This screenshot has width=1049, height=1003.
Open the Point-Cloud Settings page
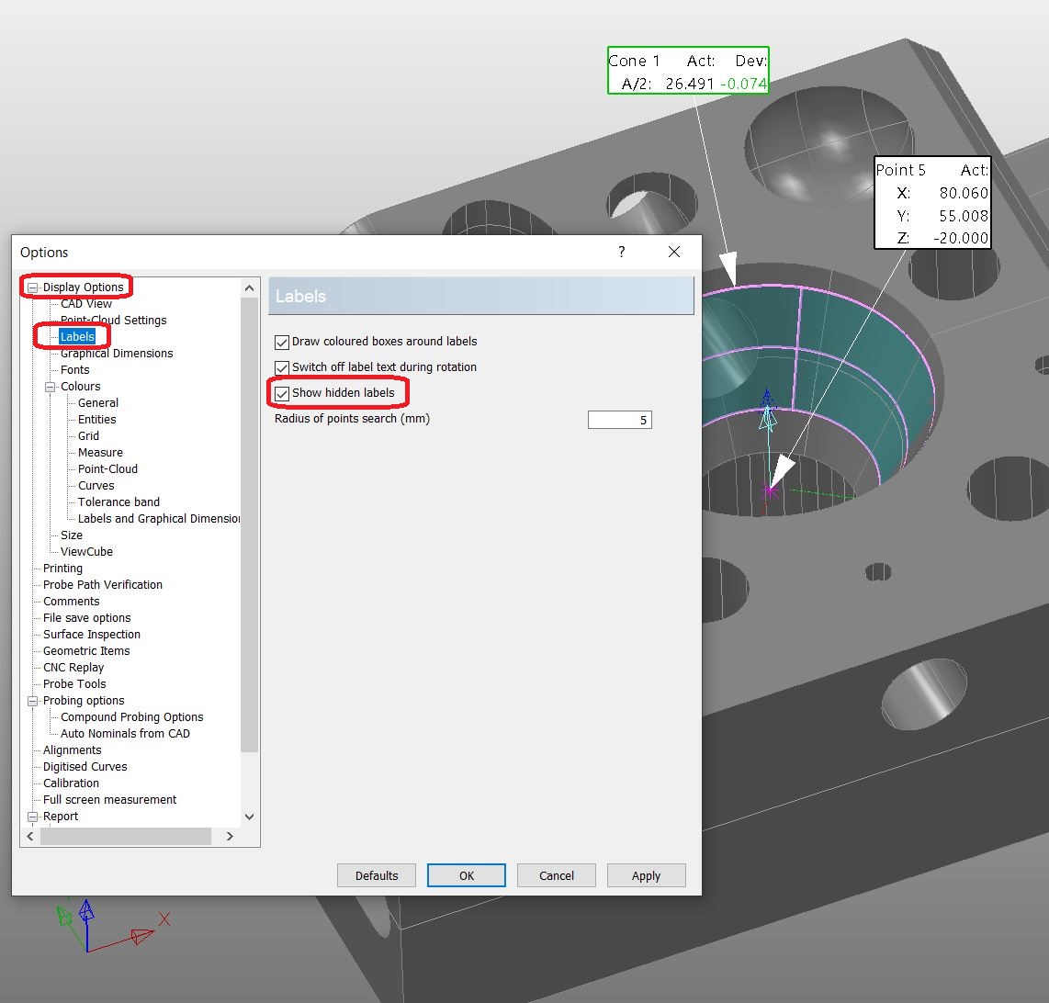pyautogui.click(x=114, y=320)
